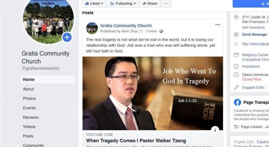Image resolution: width=269 pixels, height=147 pixels.
Task: Click the Messenger icon beside Send Message
Action: pos(236,34)
